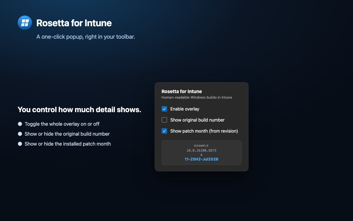Image resolution: width=353 pixels, height=221 pixels.
Task: Click the heading You control how much detail shows
Action: [x=79, y=110]
